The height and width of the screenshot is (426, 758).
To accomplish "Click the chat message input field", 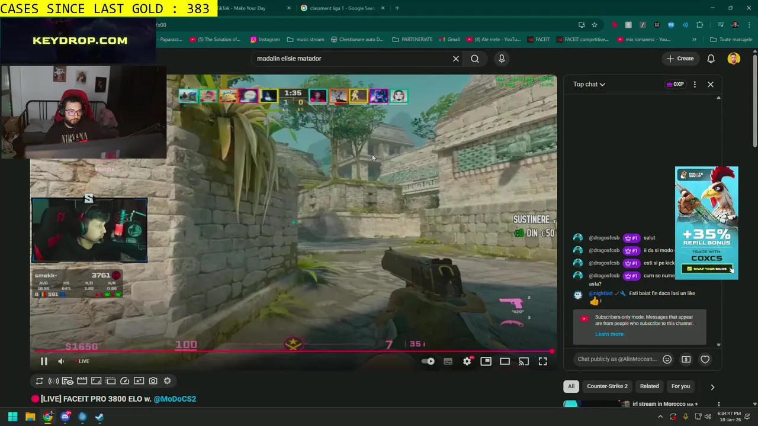I will [617, 359].
